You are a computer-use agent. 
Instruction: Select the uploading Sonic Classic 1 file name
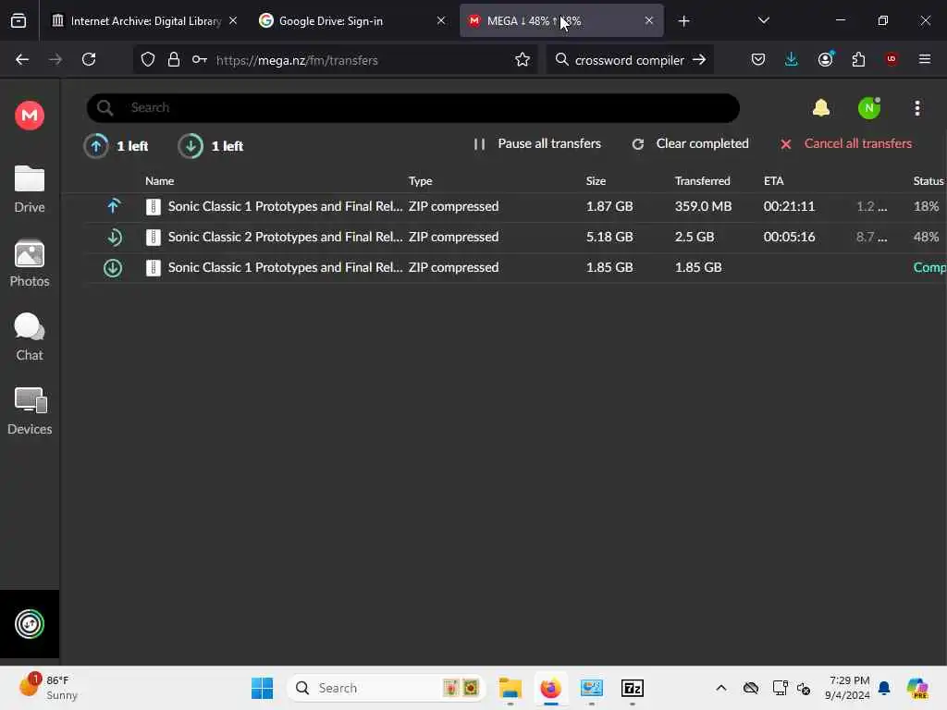point(285,206)
